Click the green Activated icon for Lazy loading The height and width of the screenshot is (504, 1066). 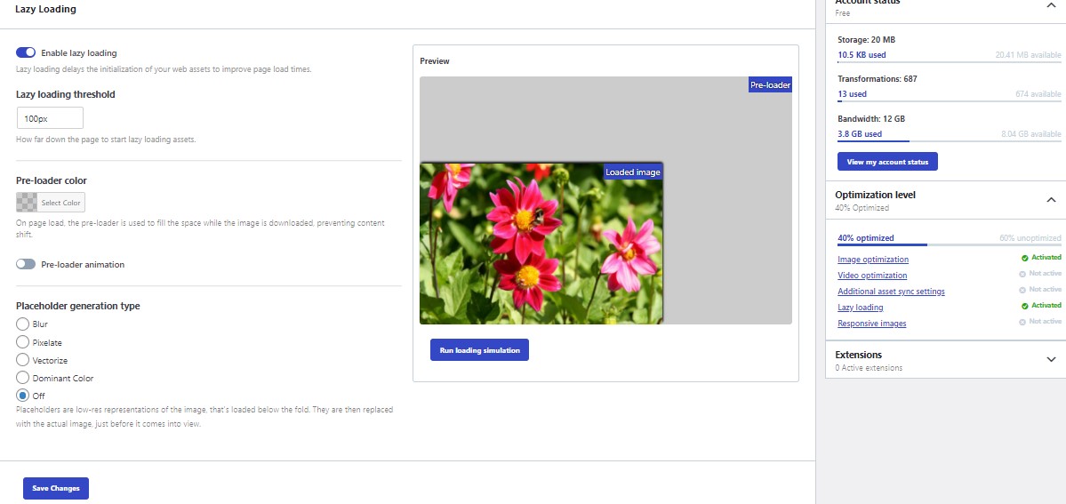(1024, 306)
